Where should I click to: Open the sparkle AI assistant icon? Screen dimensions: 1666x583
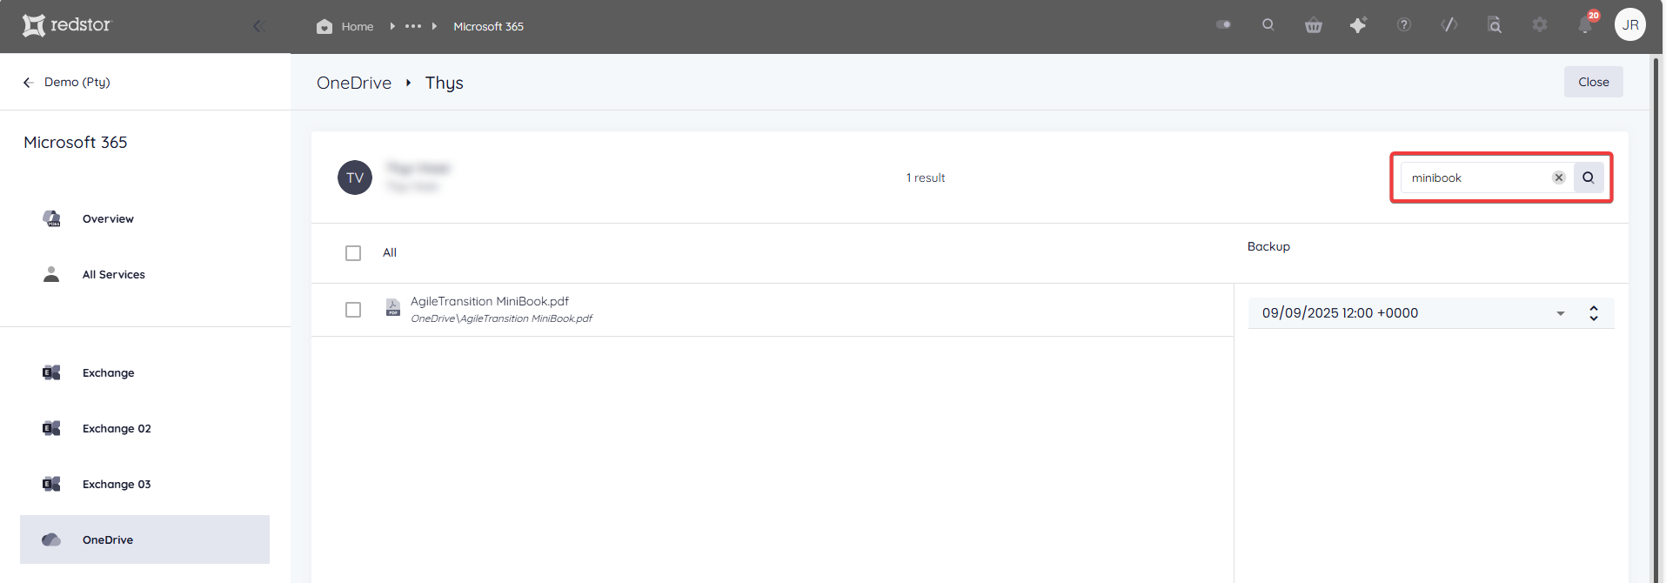tap(1358, 25)
